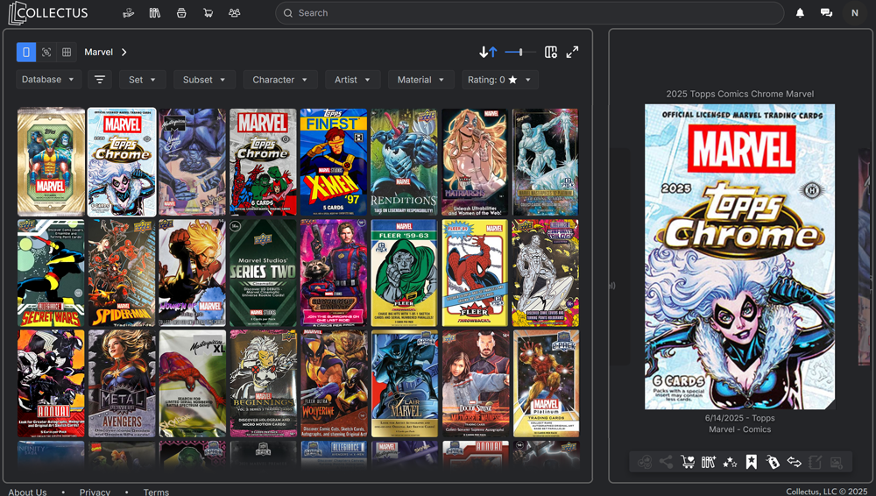Viewport: 876px width, 496px height.
Task: Select the Matriarchs Women of the Web thumbnail
Action: point(475,162)
